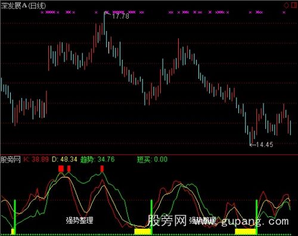Click the D: 48.34 indicator value
Viewport: 298px width, 236px height.
coord(64,160)
